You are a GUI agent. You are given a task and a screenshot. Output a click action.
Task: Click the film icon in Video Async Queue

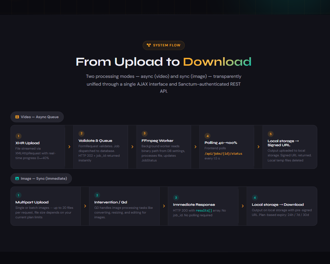pos(17,117)
